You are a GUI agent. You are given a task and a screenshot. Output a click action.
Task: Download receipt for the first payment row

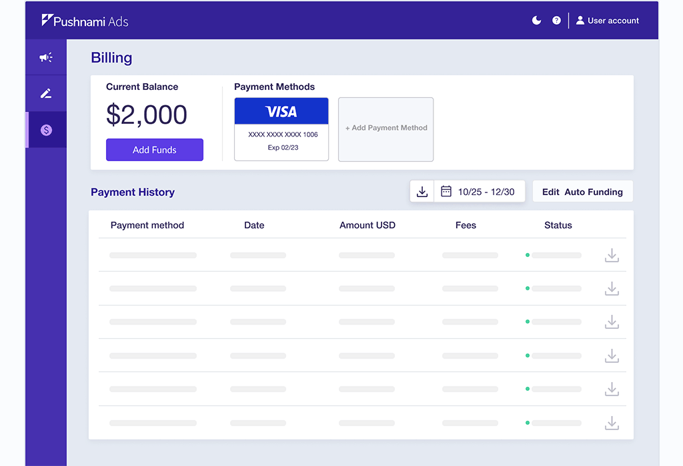(612, 255)
